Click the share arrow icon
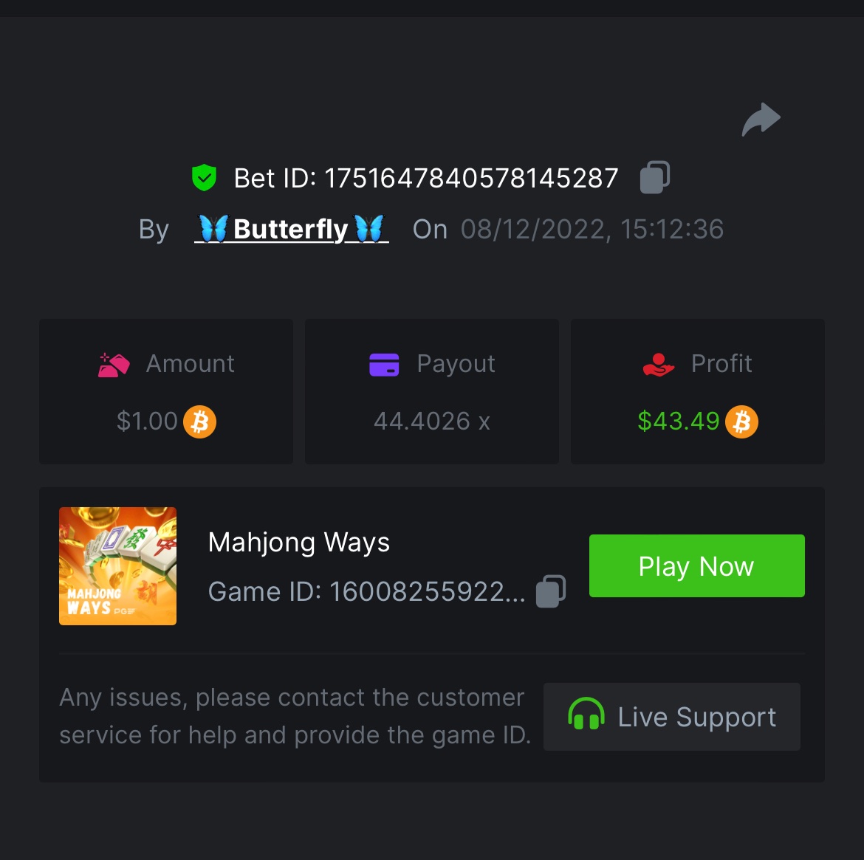The height and width of the screenshot is (860, 864). pos(761,120)
